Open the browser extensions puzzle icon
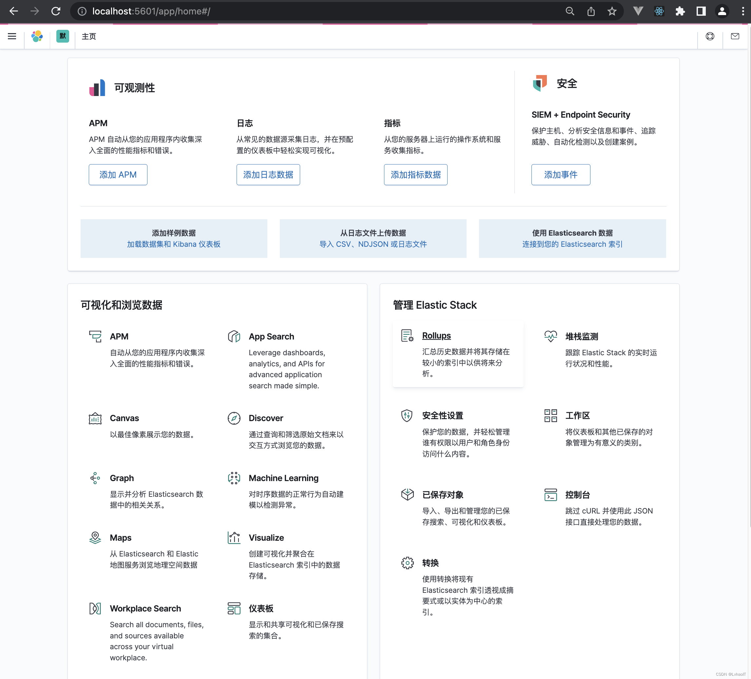This screenshot has height=679, width=751. 680,11
